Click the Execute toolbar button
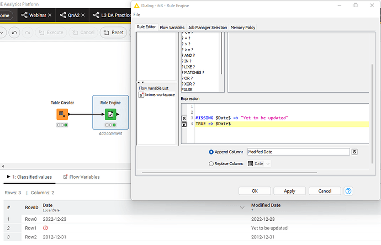 (51, 33)
